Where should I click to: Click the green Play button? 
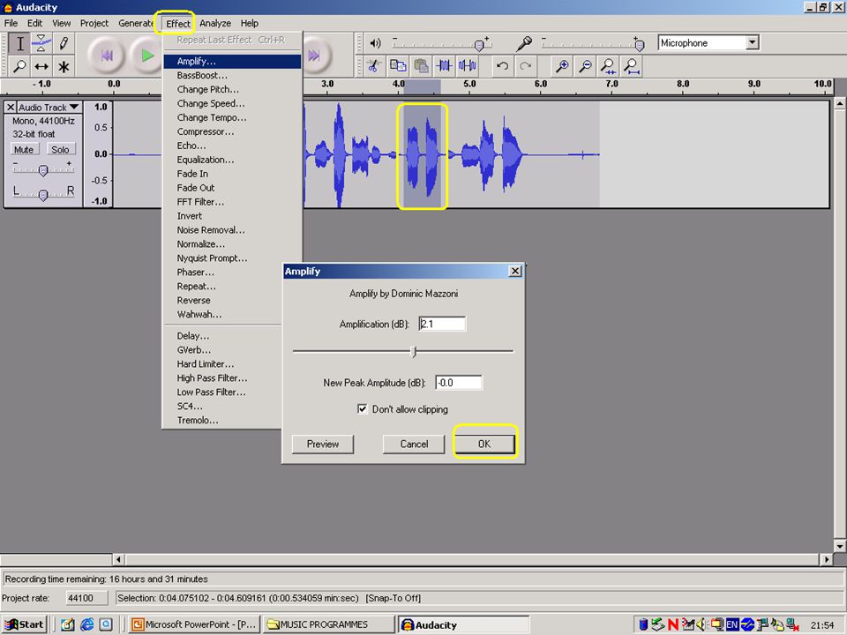click(146, 55)
